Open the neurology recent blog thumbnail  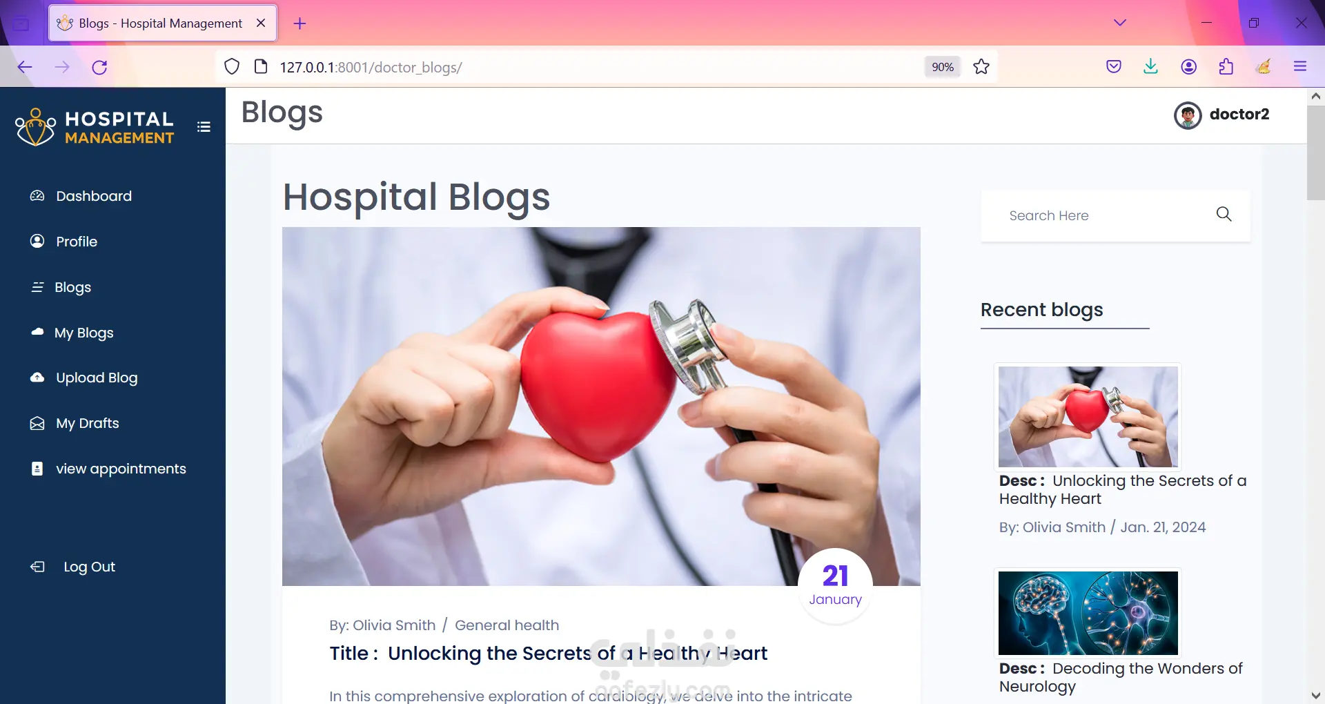(x=1088, y=613)
